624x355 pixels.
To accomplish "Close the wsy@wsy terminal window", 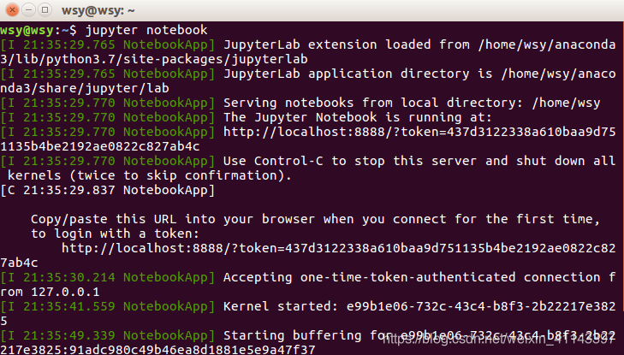I will point(12,10).
